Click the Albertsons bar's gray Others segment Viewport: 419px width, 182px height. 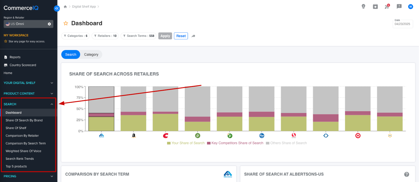click(x=101, y=100)
